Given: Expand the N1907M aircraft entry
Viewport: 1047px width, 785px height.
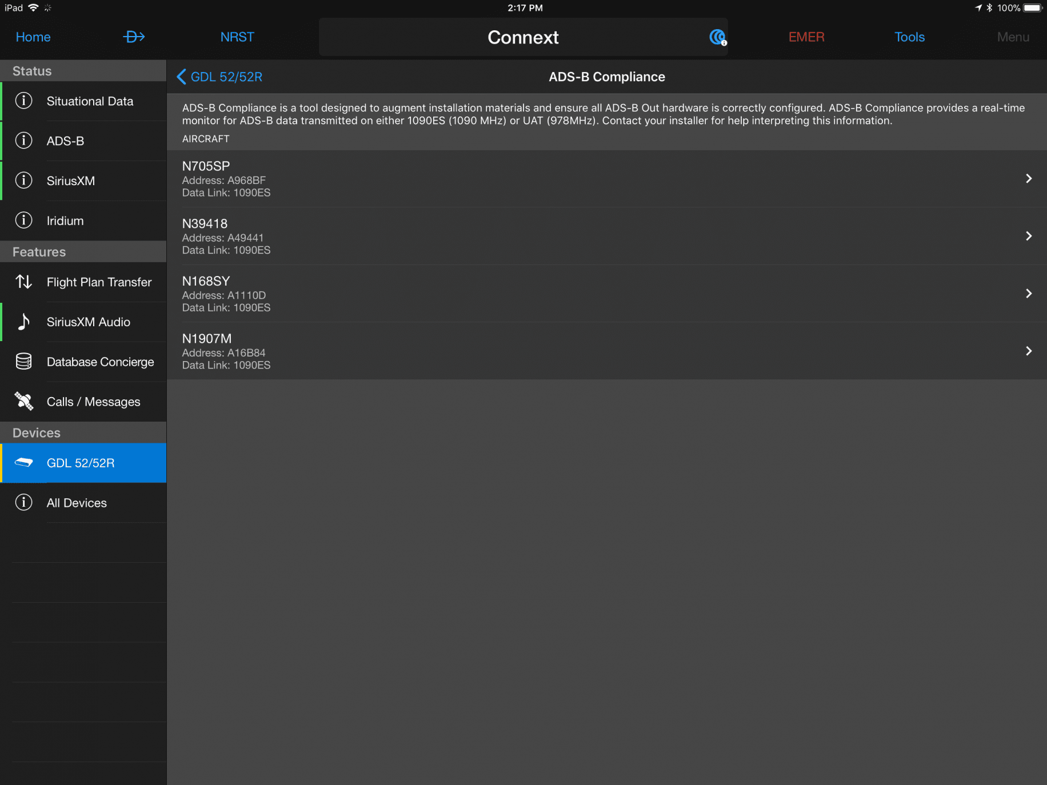Looking at the screenshot, I should 1029,351.
